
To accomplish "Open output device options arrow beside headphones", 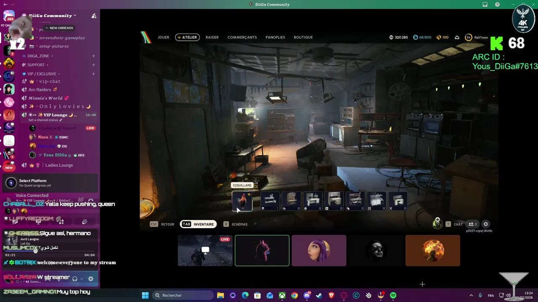I will pyautogui.click(x=82, y=279).
